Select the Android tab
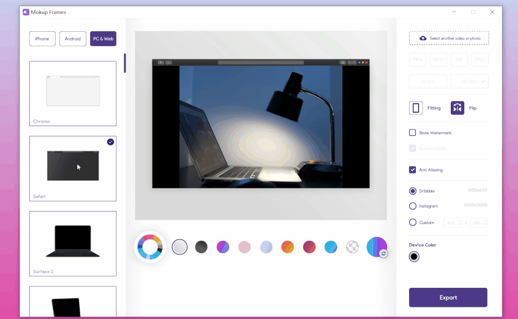The height and width of the screenshot is (319, 518). pos(73,39)
